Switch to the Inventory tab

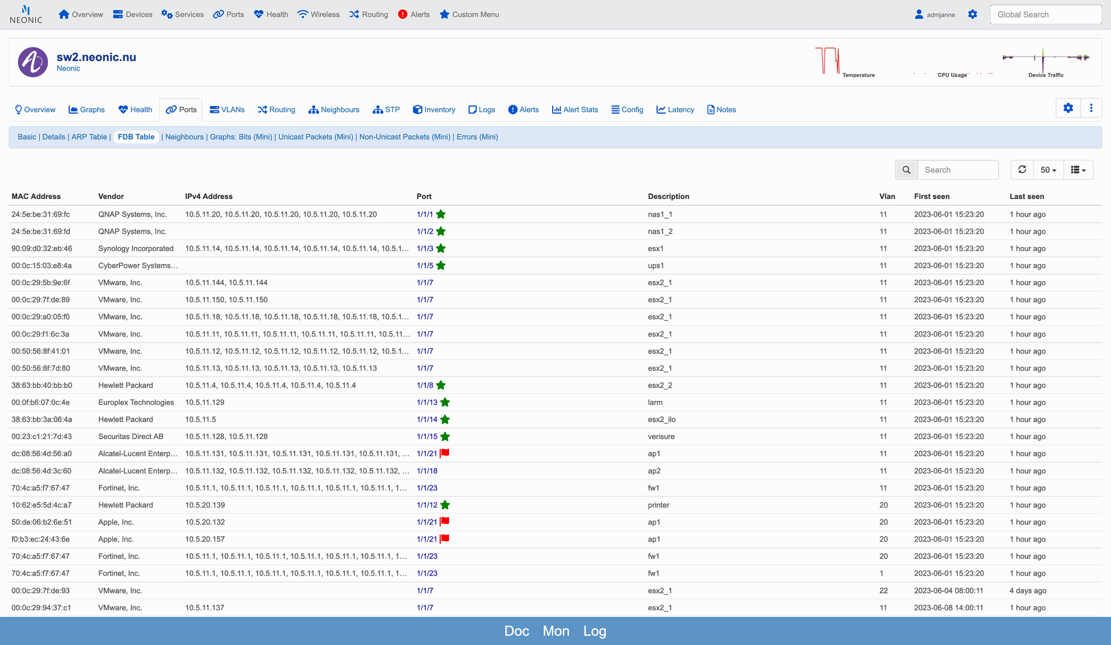pyautogui.click(x=434, y=109)
